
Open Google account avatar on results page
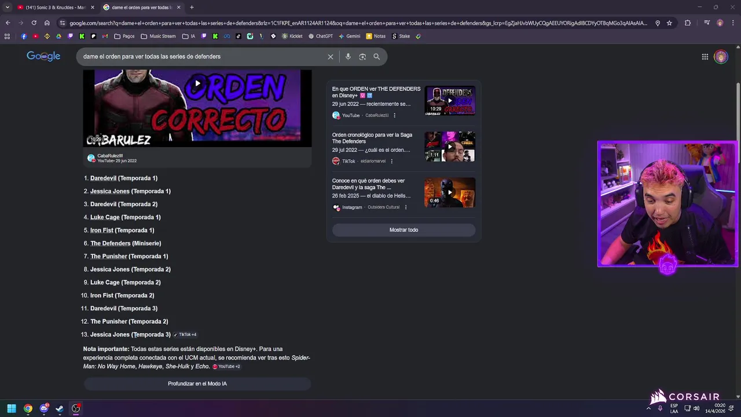click(721, 57)
